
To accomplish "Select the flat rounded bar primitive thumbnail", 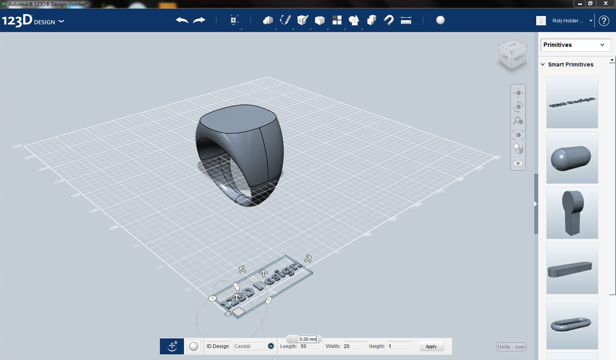I will 572,268.
